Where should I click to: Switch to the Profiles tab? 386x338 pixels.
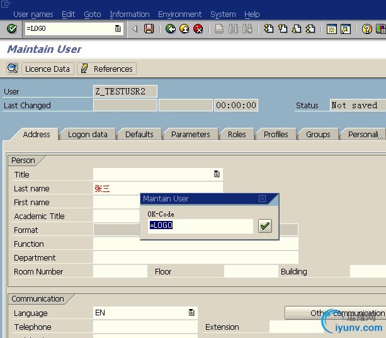[x=276, y=135]
